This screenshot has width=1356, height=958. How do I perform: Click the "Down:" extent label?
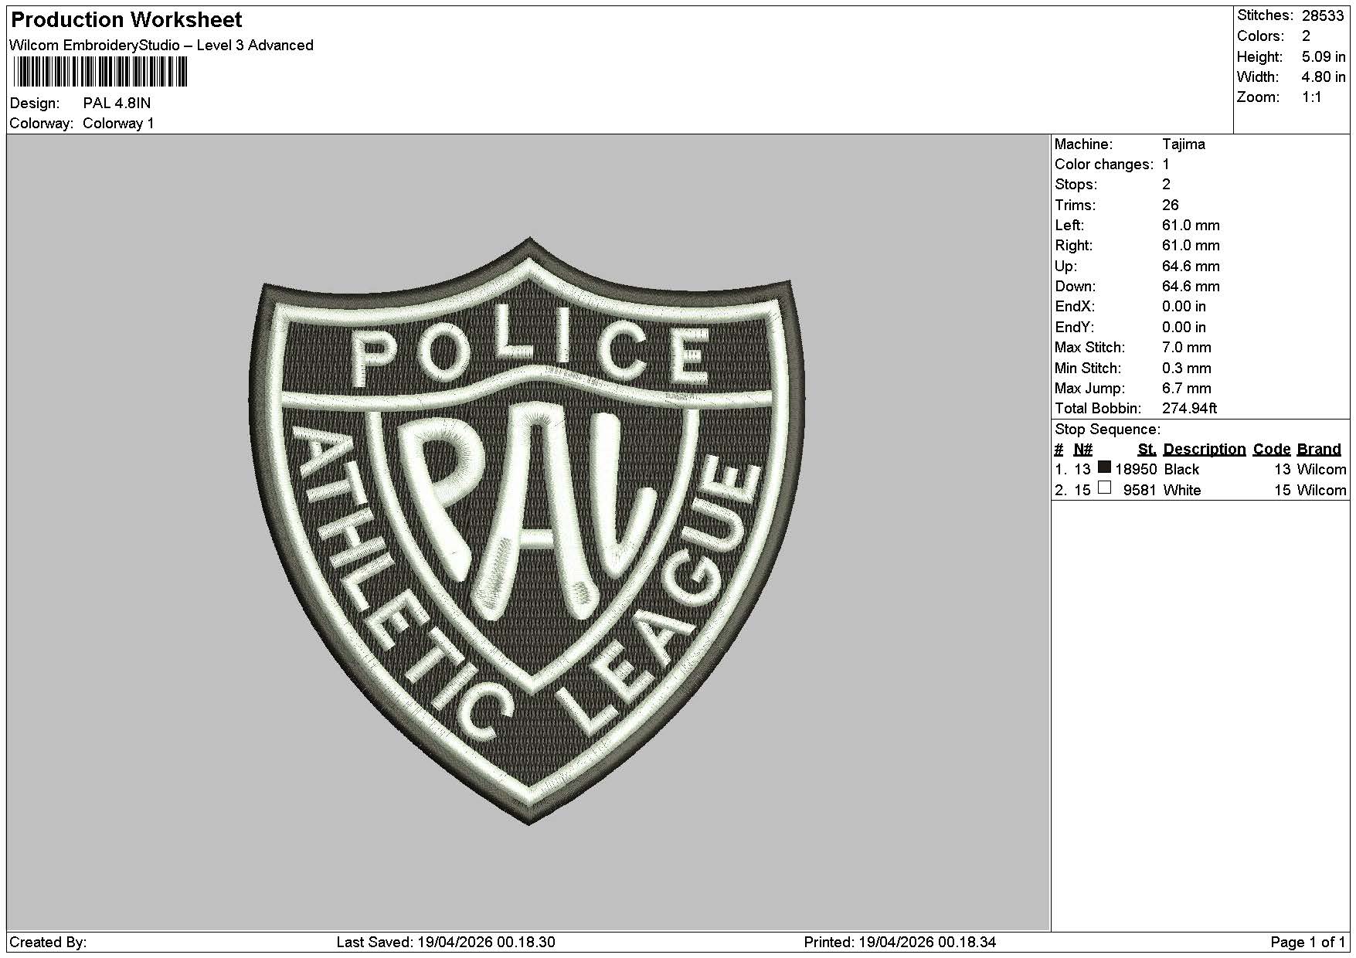click(x=1075, y=287)
